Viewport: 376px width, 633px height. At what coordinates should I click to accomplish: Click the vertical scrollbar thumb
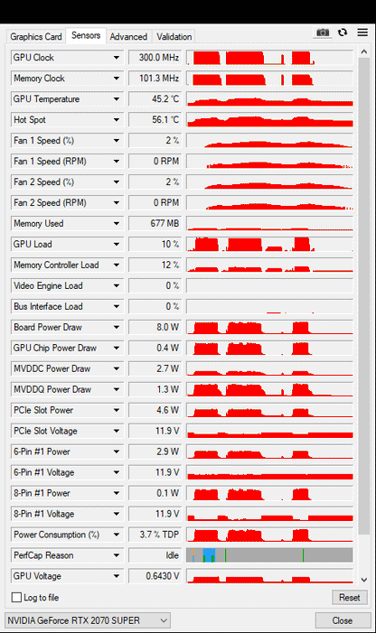pos(364,295)
